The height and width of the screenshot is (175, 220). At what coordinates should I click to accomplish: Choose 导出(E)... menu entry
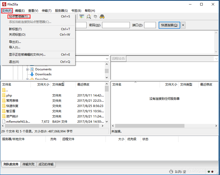pyautogui.click(x=38, y=42)
